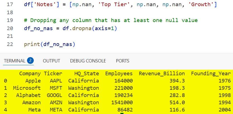Image resolution: width=233 pixels, height=114 pixels.
Task: Click Amazon in the terminal output
Action: pyautogui.click(x=31, y=103)
